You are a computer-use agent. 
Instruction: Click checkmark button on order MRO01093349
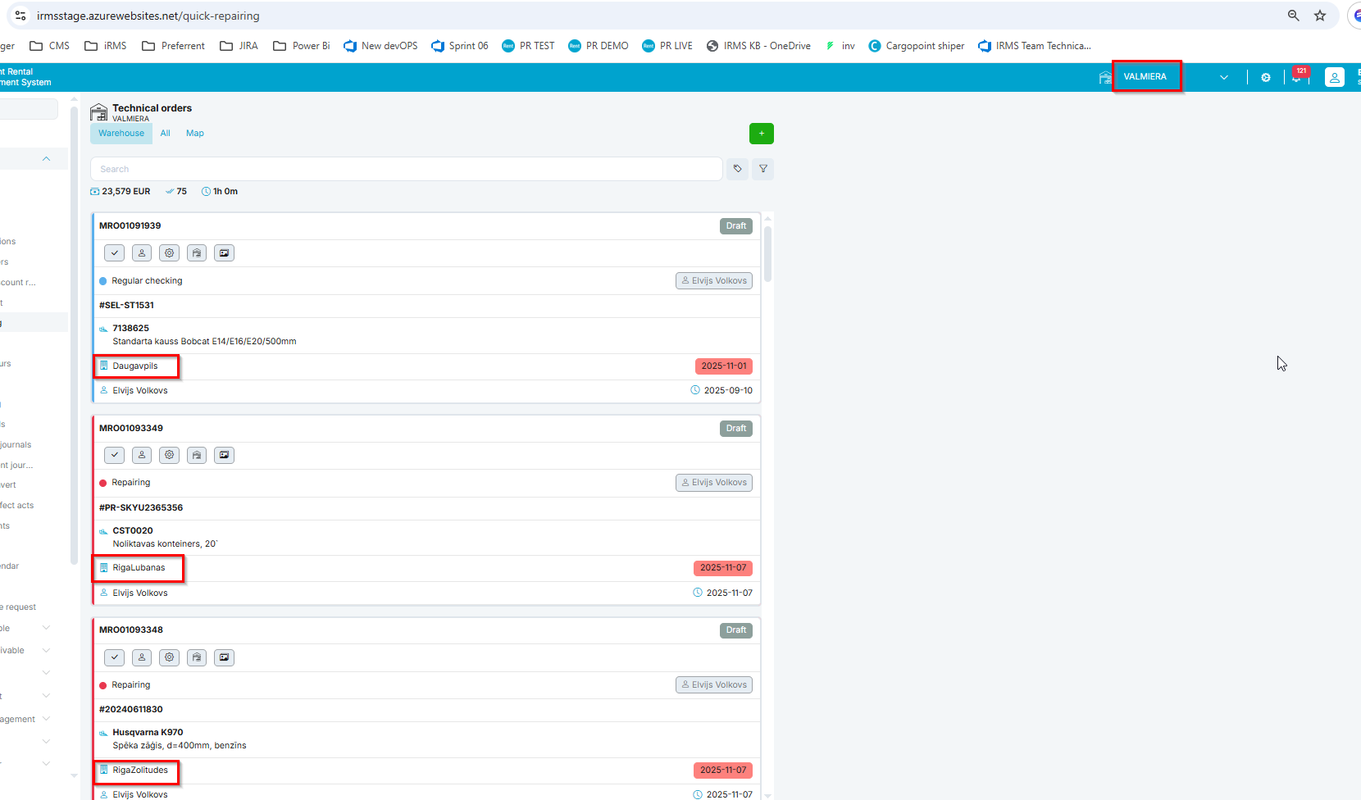pyautogui.click(x=115, y=455)
